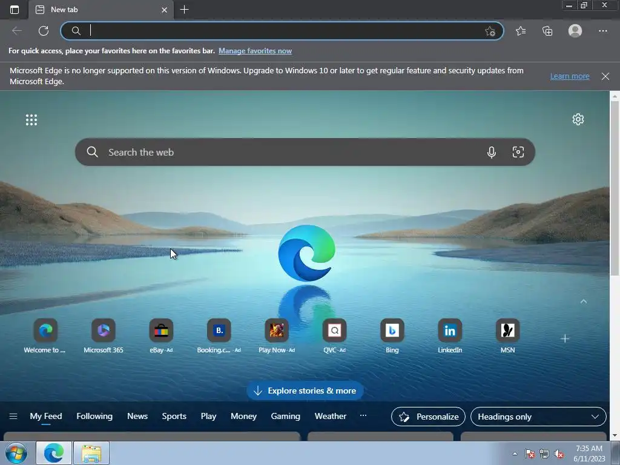Viewport: 620px width, 465px height.
Task: Open the tab actions menu icon
Action: click(x=15, y=10)
